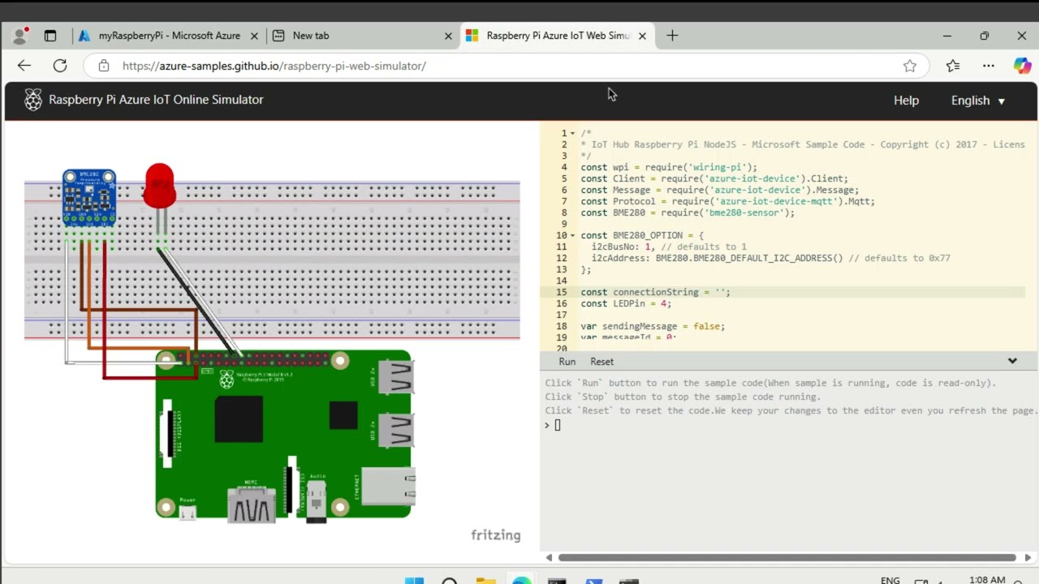Fold the BME280_OPTION block at line 10

click(x=573, y=235)
